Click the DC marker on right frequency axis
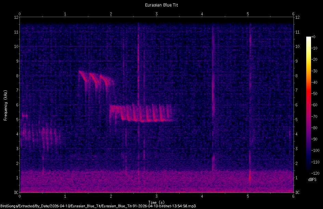 [x=297, y=193]
